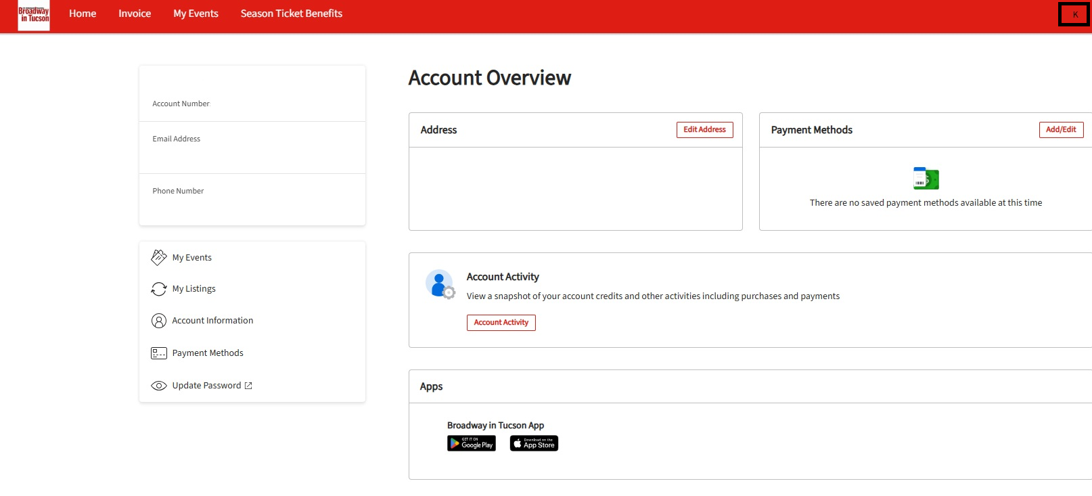
Task: Click the Update Password eye icon
Action: point(159,386)
